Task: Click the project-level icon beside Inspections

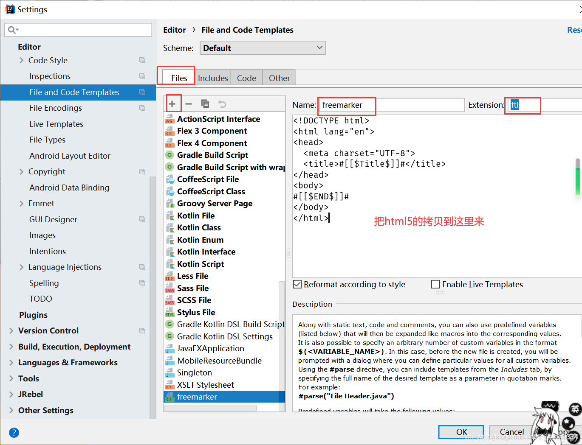Action: (x=142, y=76)
